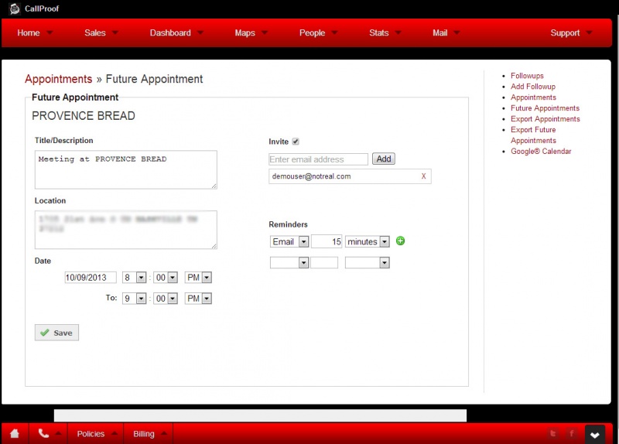
Task: Open the Add Followup link
Action: click(x=533, y=87)
